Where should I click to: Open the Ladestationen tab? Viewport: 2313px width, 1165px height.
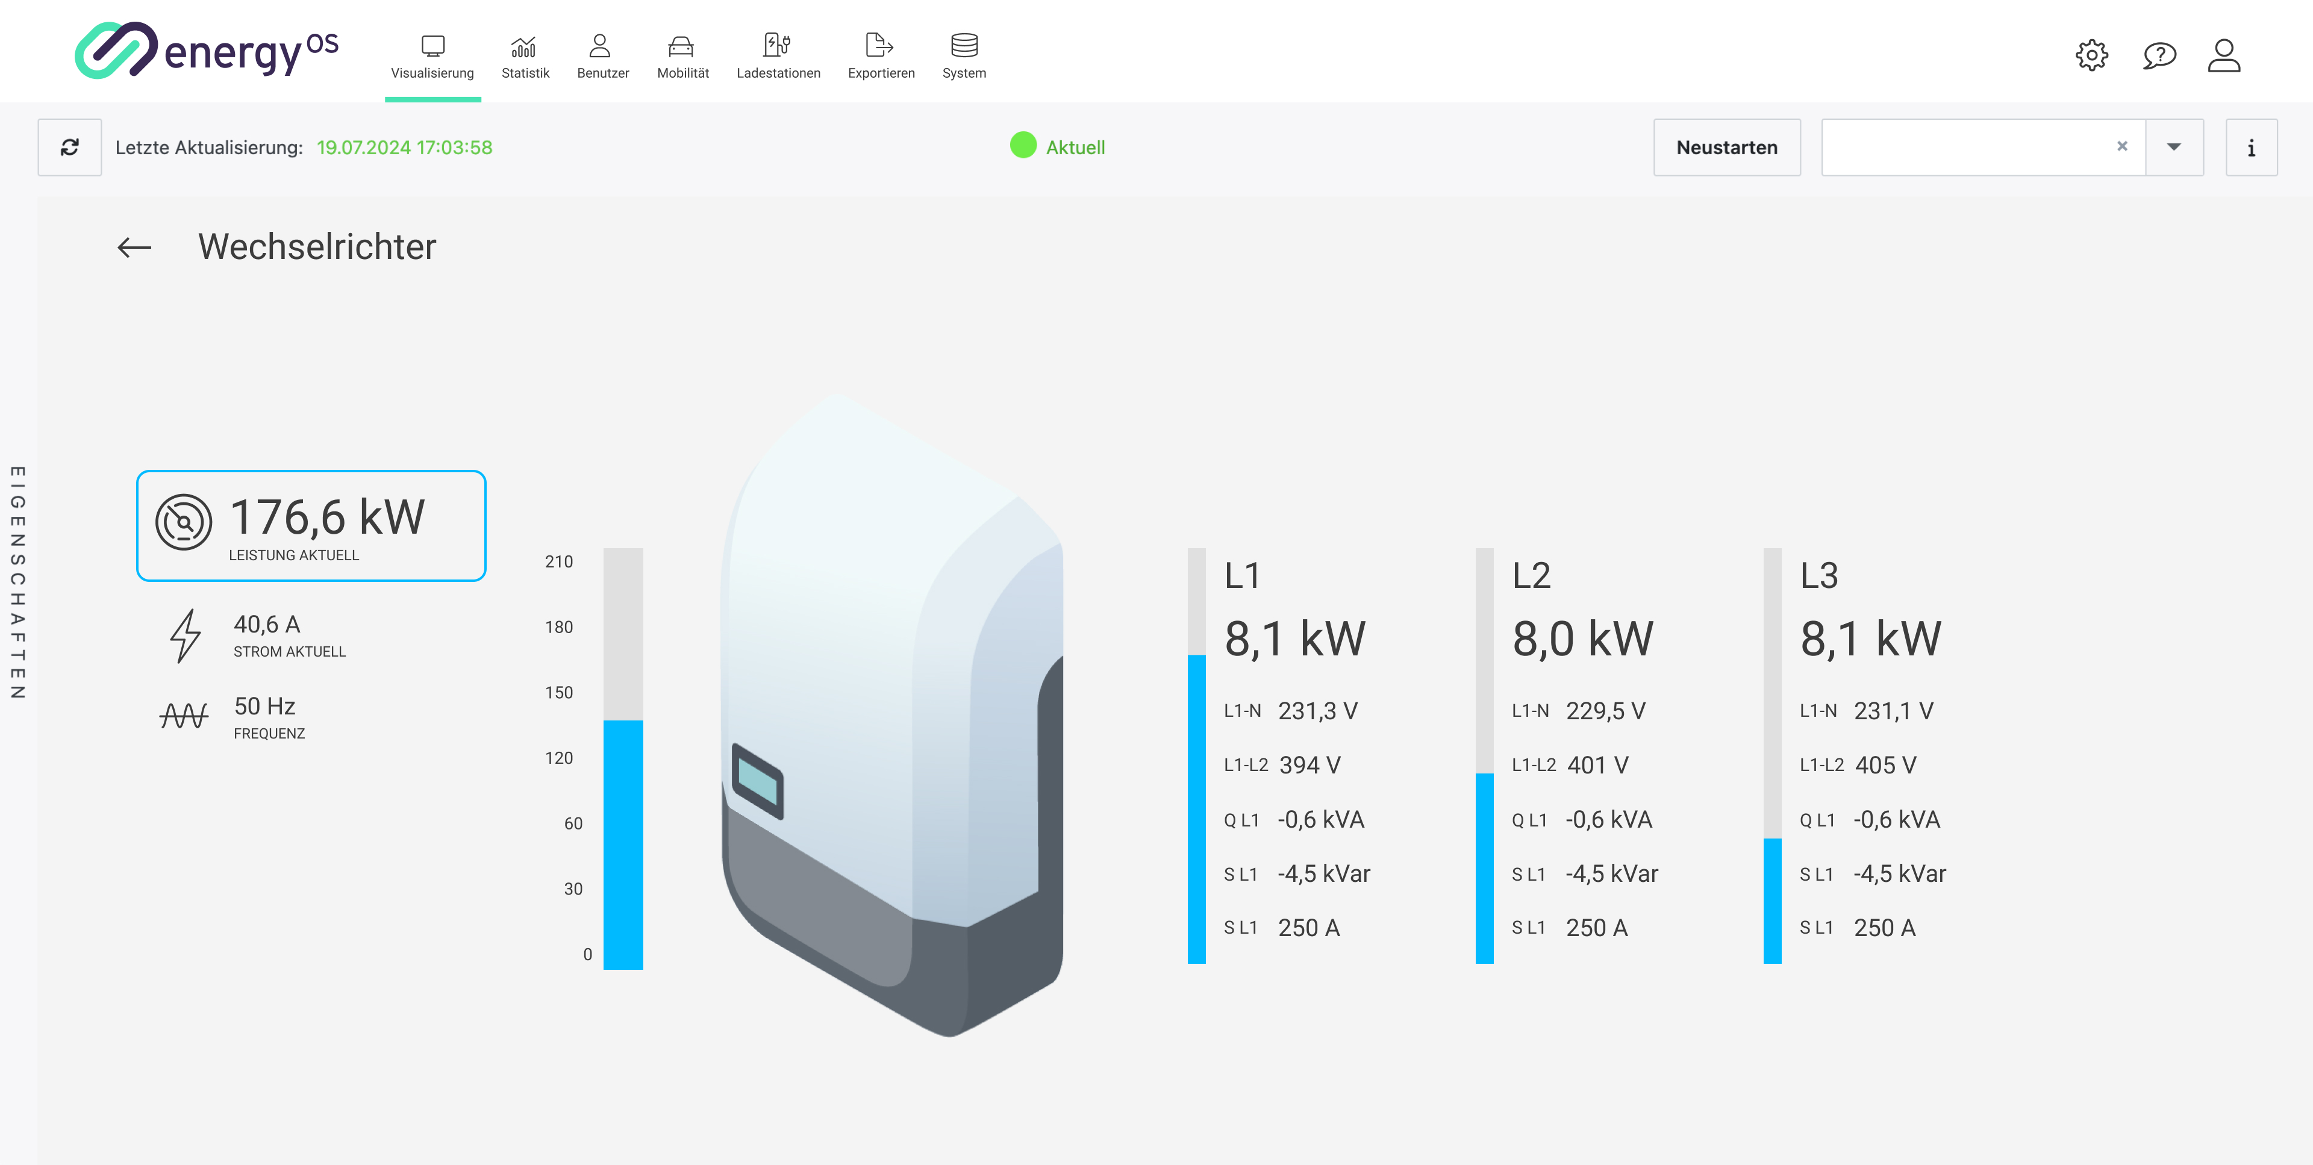778,57
